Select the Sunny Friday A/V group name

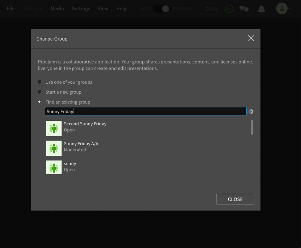pyautogui.click(x=81, y=144)
